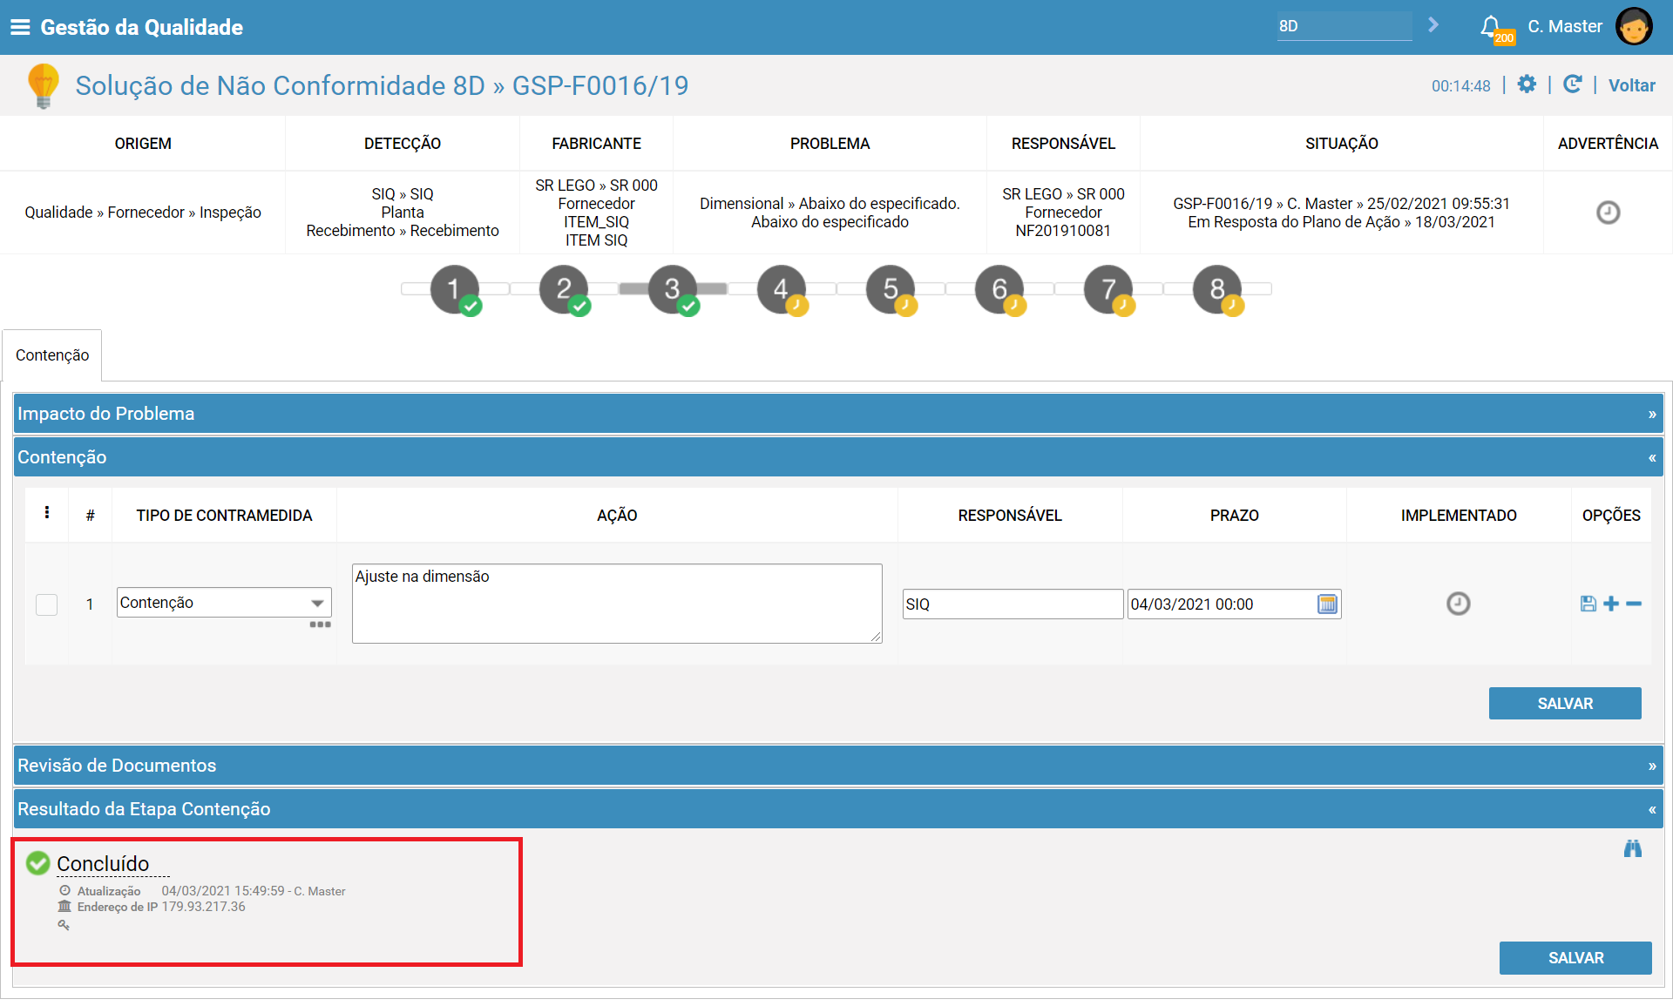Viewport: 1673px width, 1006px height.
Task: Go to step 4 in the 8D timeline
Action: tap(782, 289)
